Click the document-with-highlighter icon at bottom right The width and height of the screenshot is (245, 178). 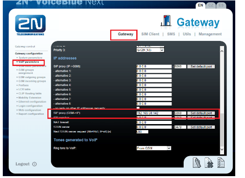tap(197, 163)
